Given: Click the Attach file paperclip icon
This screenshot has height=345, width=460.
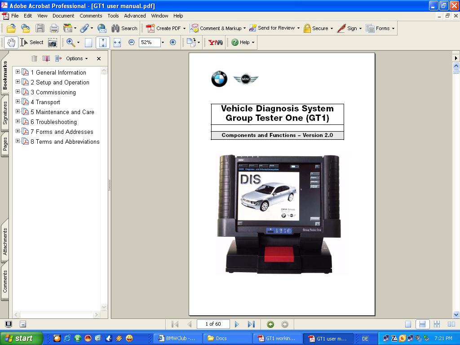Looking at the screenshot, I should coord(84,28).
